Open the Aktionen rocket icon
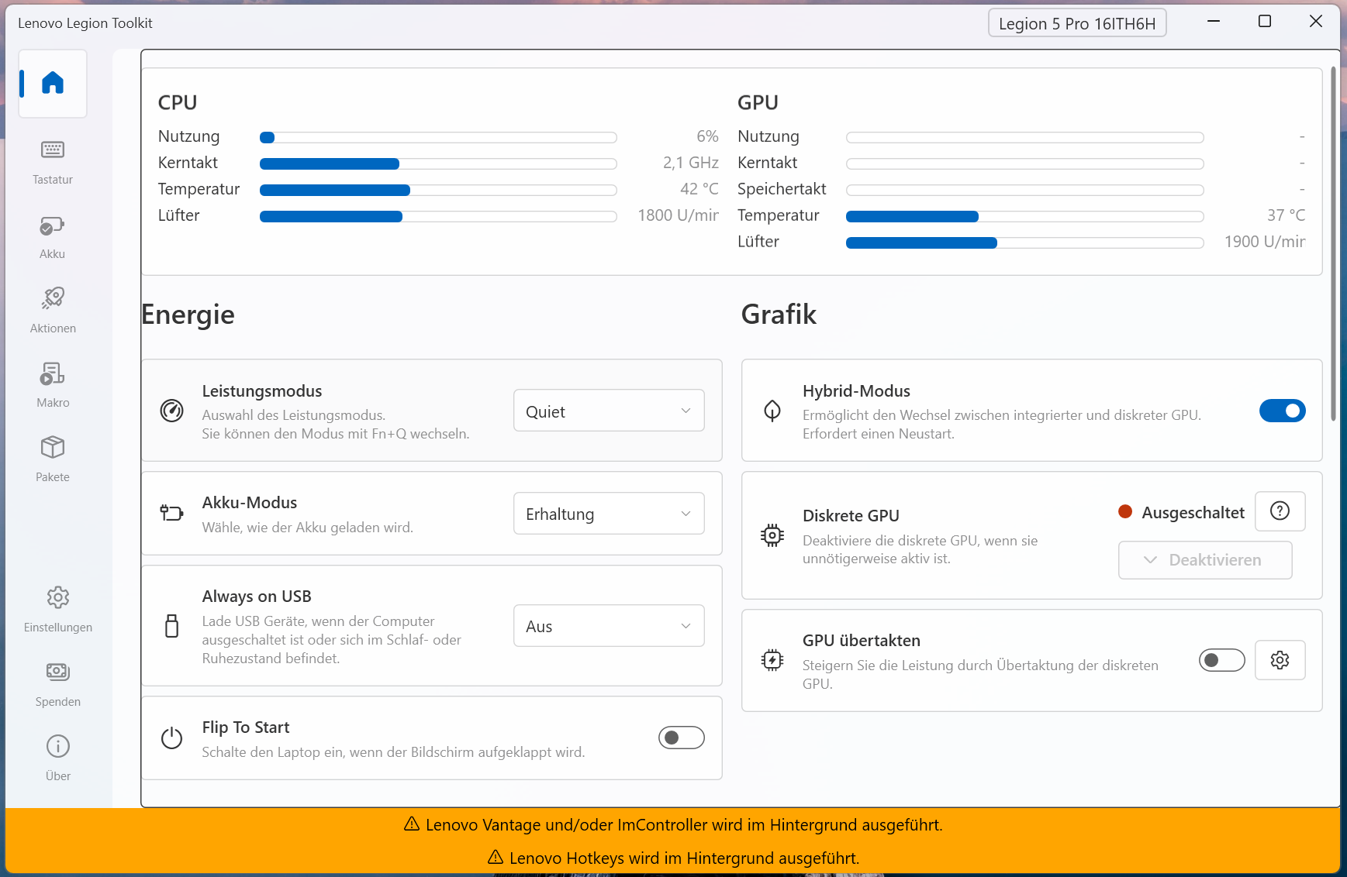This screenshot has height=877, width=1347. coord(53,298)
